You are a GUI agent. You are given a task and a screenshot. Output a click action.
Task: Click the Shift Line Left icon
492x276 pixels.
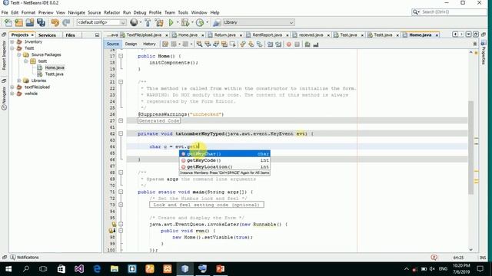click(270, 44)
